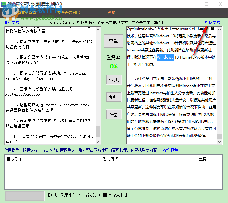Image resolution: width=228 pixels, height=203 pixels.
Task: Open the 操作视频 link
Action: 170,150
